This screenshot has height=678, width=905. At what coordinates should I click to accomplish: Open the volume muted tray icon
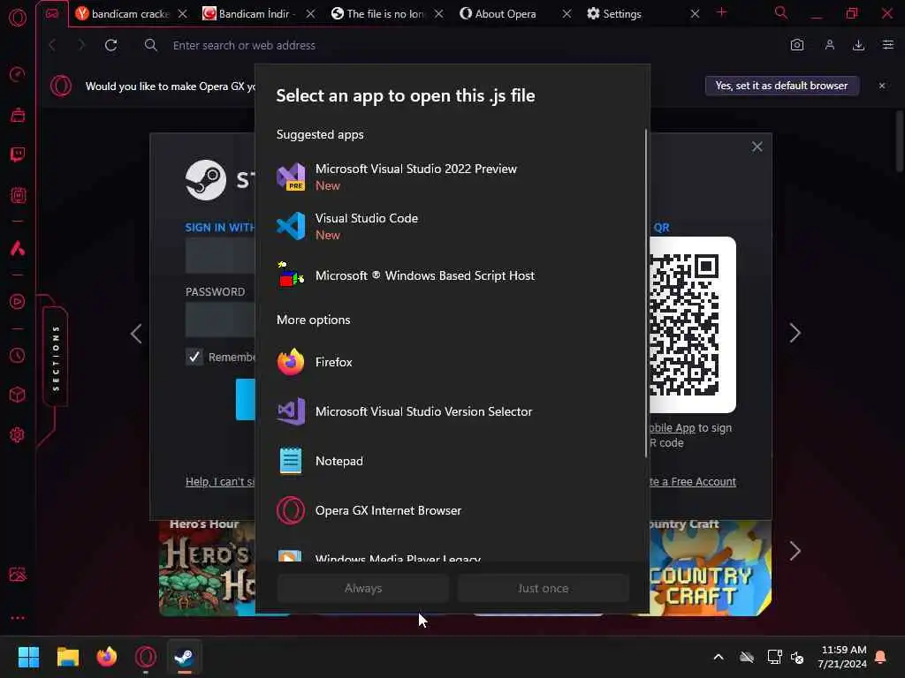coord(797,657)
